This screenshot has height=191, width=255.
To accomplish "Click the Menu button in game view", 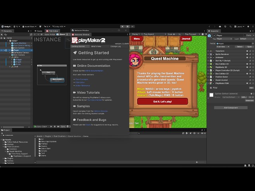I will tap(137, 39).
